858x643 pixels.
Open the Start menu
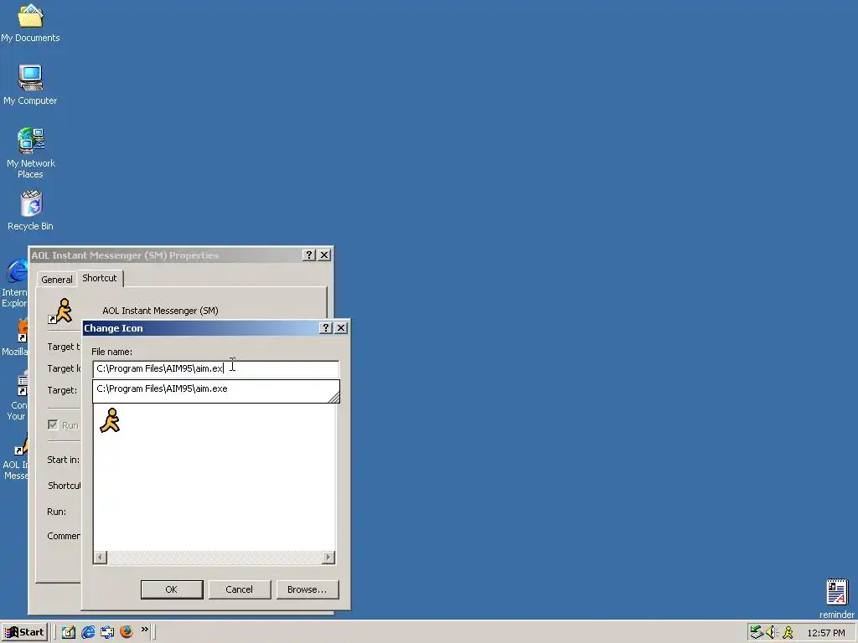[x=24, y=632]
